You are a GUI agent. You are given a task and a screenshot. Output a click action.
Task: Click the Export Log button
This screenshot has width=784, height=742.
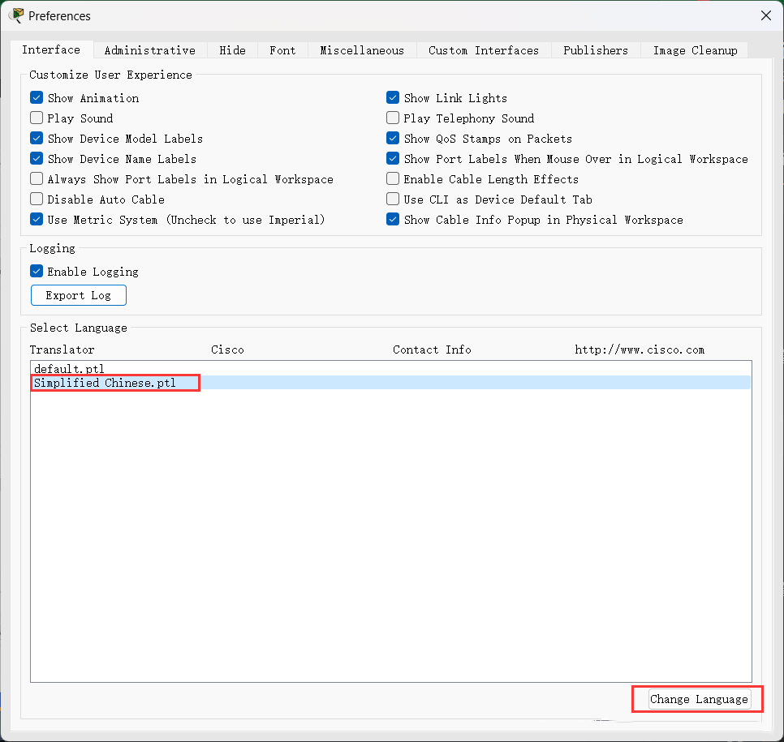pos(79,295)
